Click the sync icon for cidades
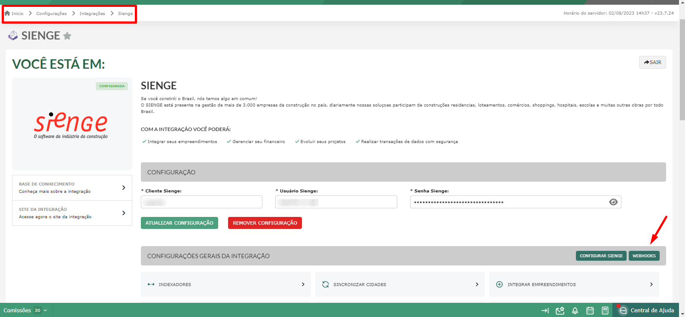Viewport: 685px width, 317px height. click(x=326, y=284)
